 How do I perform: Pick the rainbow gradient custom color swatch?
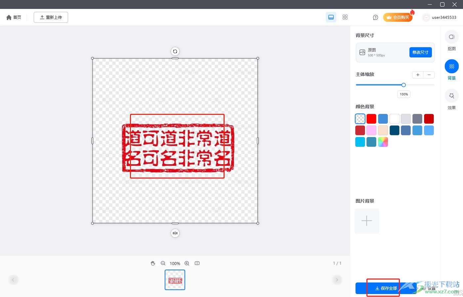click(383, 142)
